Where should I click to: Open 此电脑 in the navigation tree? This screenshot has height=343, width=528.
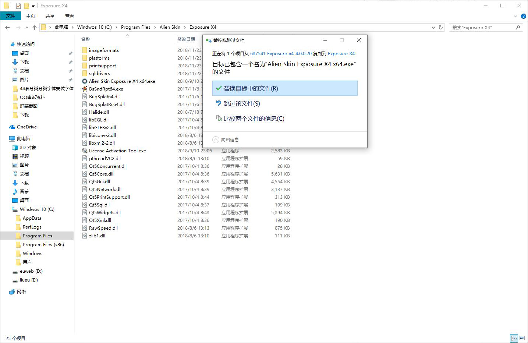coord(24,139)
